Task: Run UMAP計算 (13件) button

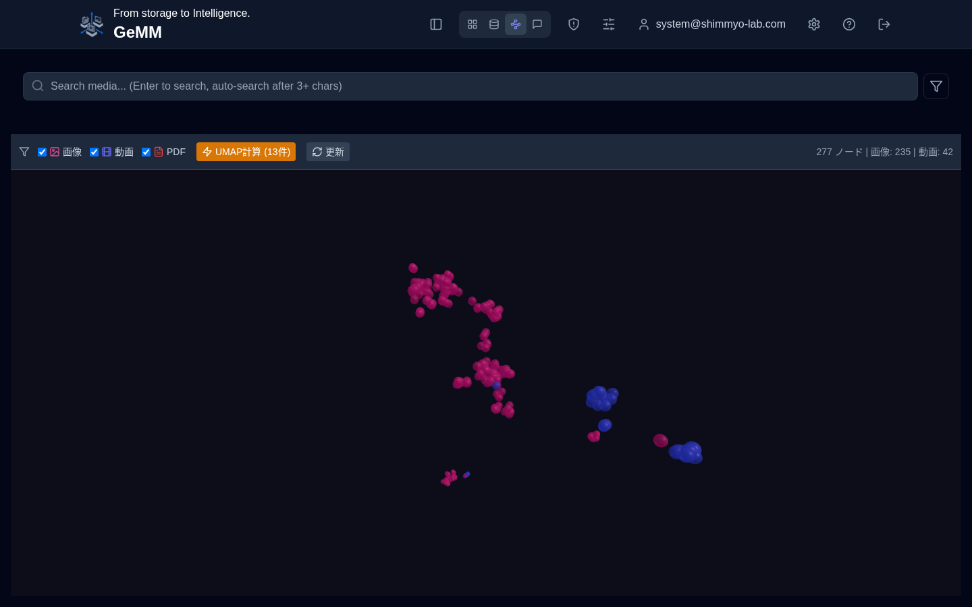Action: coord(246,152)
